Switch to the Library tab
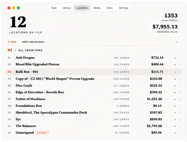This screenshot has width=187, height=142. (x=67, y=8)
